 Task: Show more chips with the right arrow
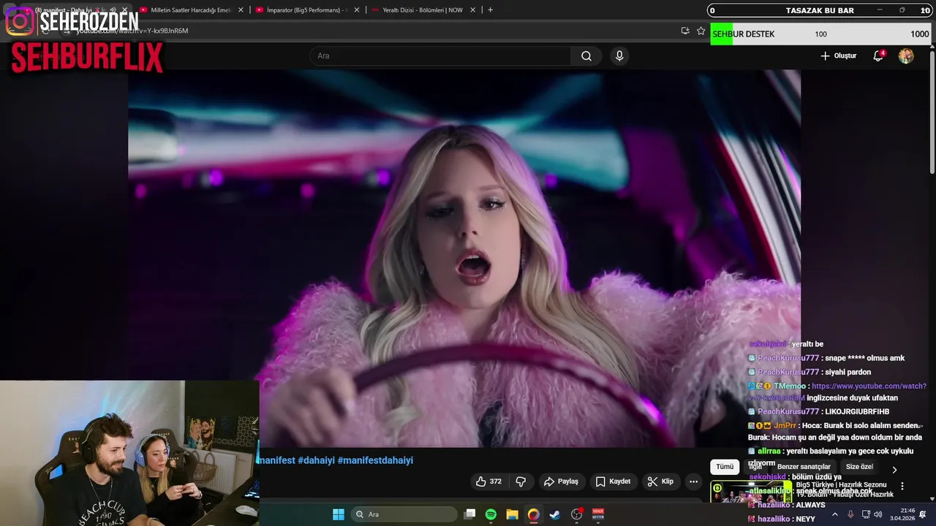pos(894,470)
